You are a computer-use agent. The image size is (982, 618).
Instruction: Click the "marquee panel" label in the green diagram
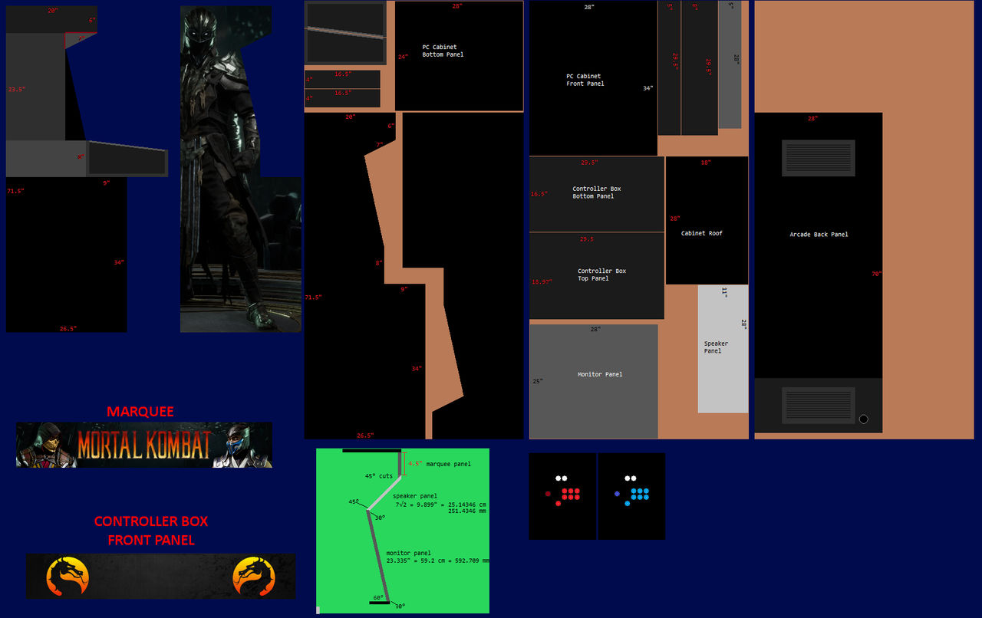pos(449,464)
